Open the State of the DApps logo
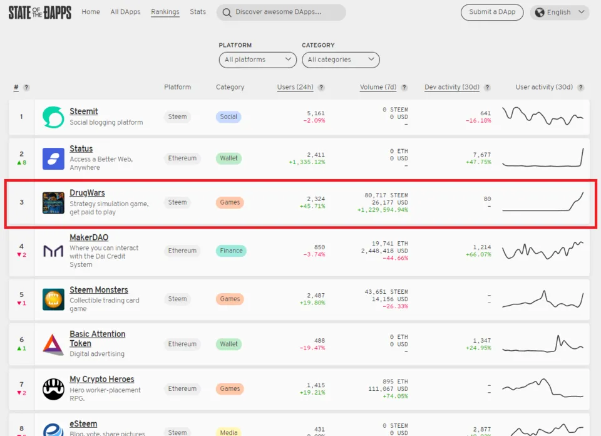This screenshot has width=601, height=436. pyautogui.click(x=40, y=13)
